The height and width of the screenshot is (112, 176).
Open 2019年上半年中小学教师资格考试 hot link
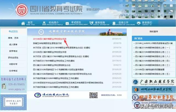click(x=155, y=43)
